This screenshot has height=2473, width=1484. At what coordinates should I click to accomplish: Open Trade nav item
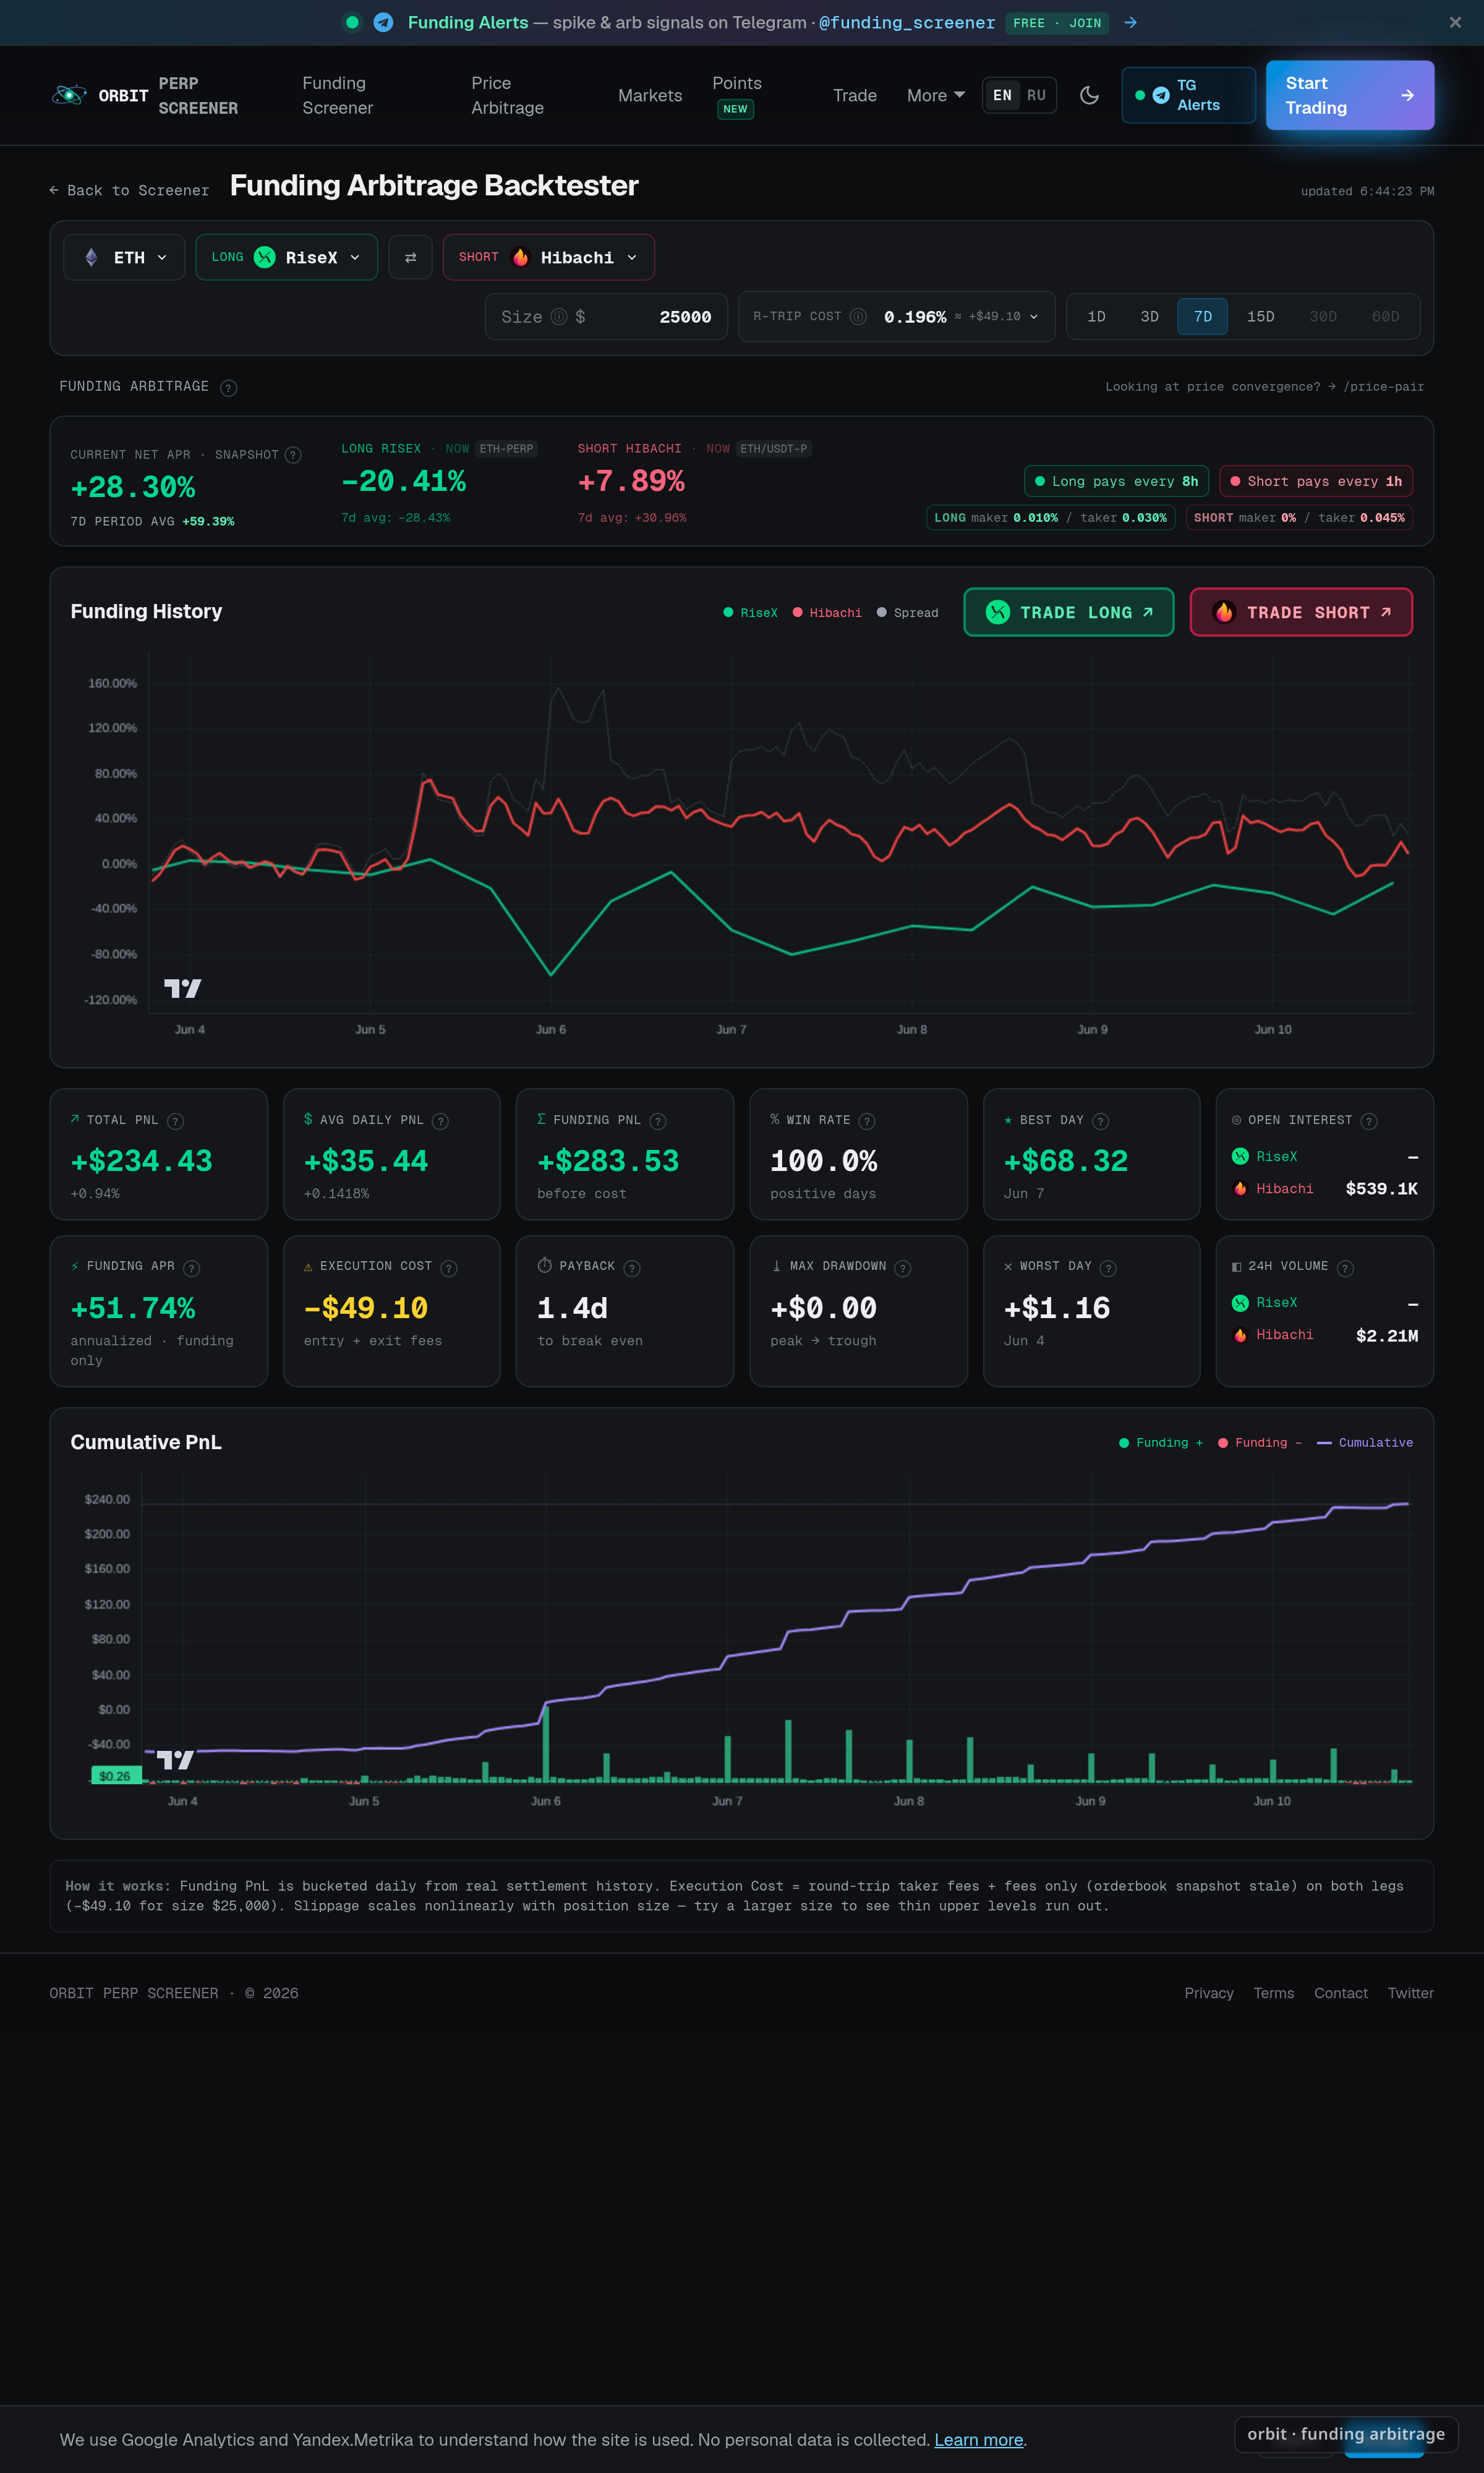(855, 95)
